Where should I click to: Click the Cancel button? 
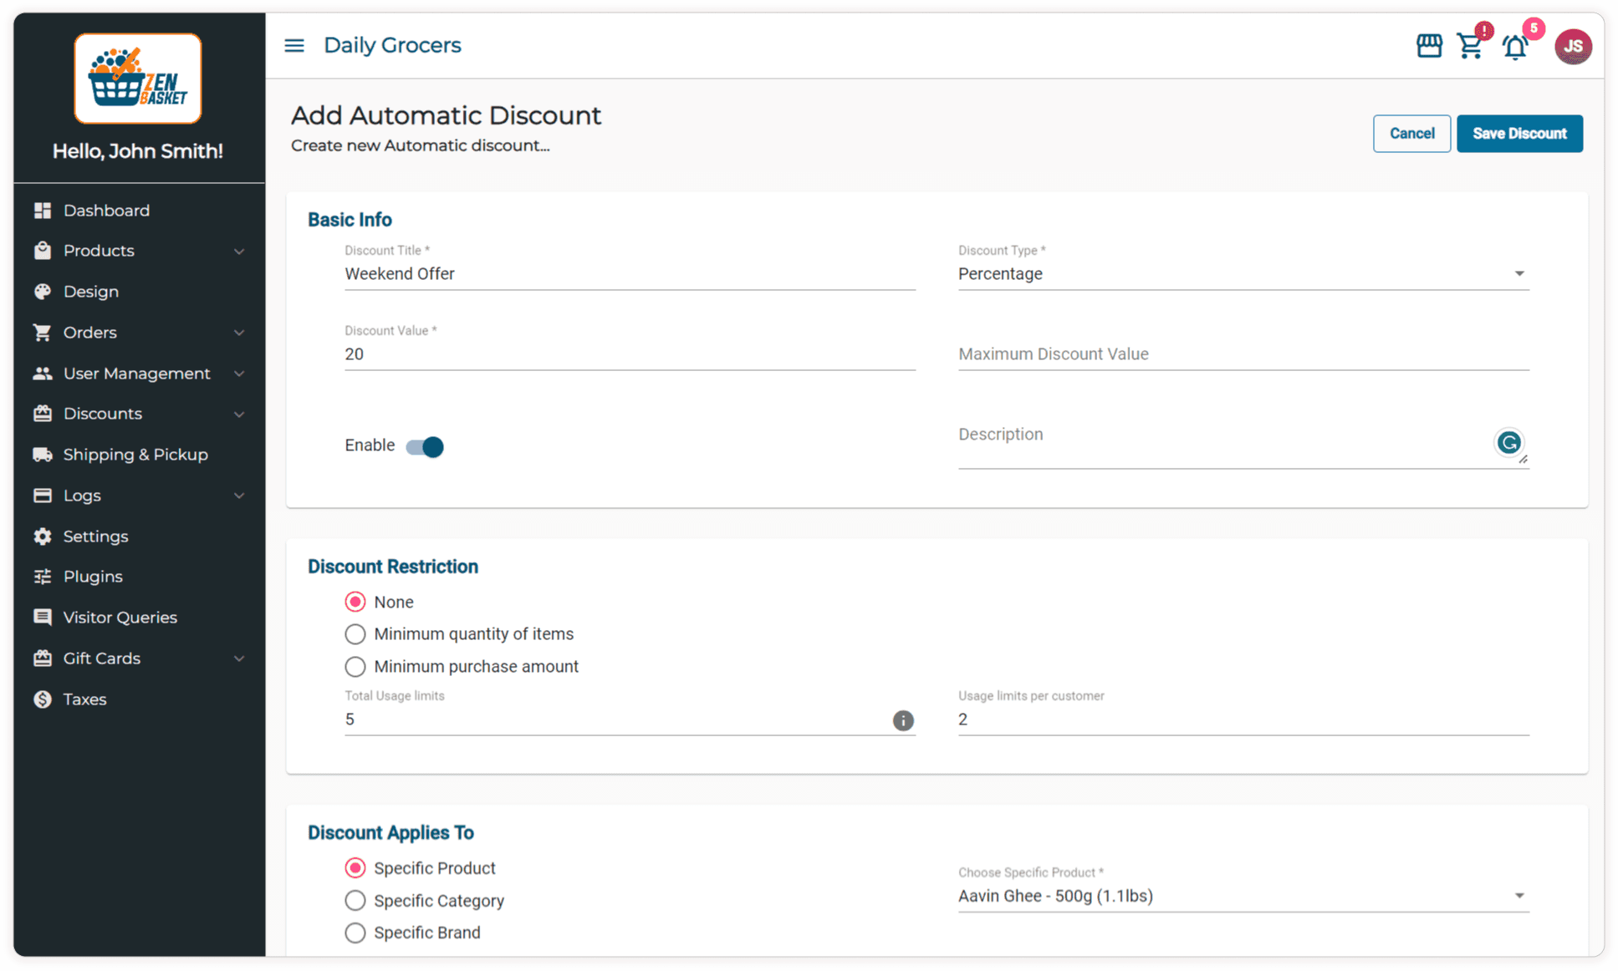click(x=1411, y=134)
